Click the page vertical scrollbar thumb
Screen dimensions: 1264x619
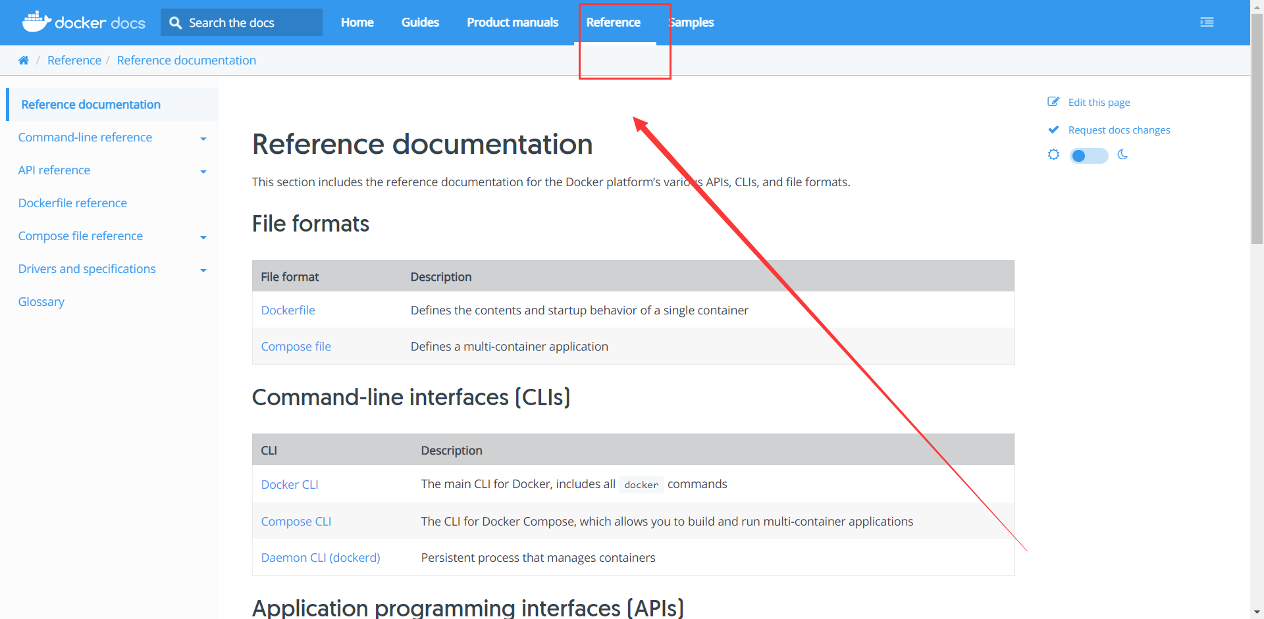[x=1257, y=128]
